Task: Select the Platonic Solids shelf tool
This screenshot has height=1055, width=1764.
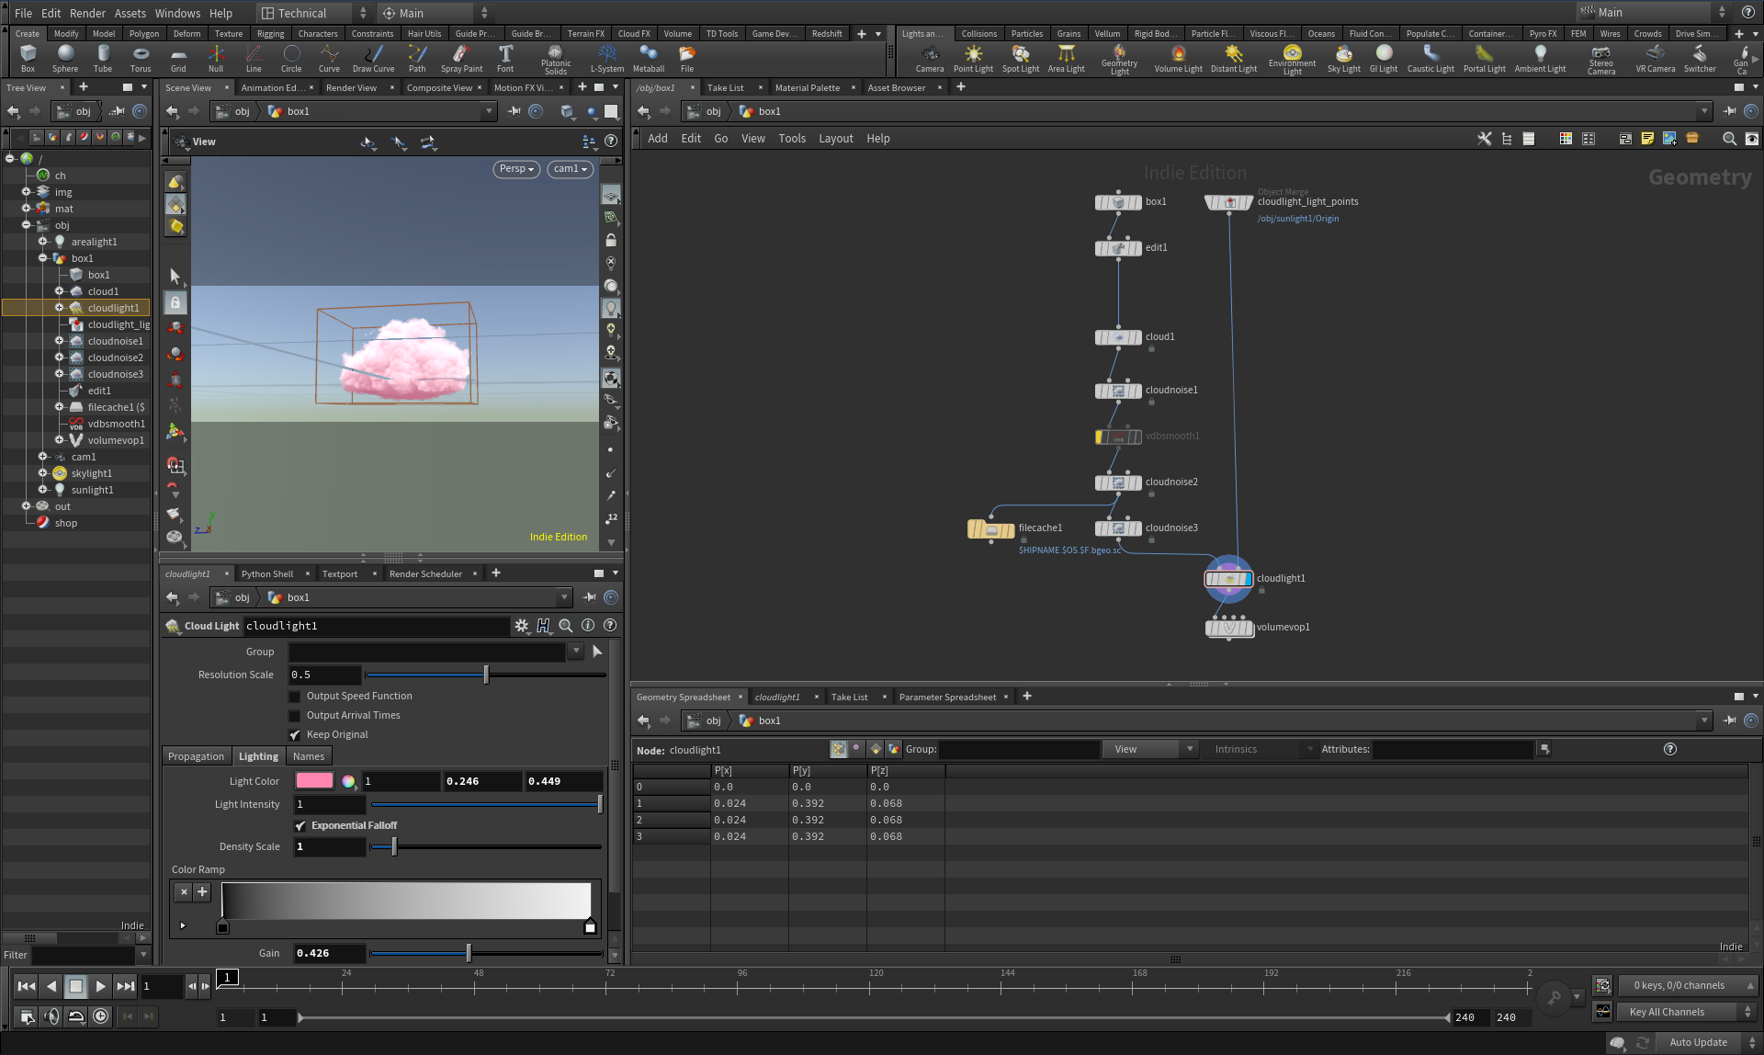Action: tap(556, 60)
